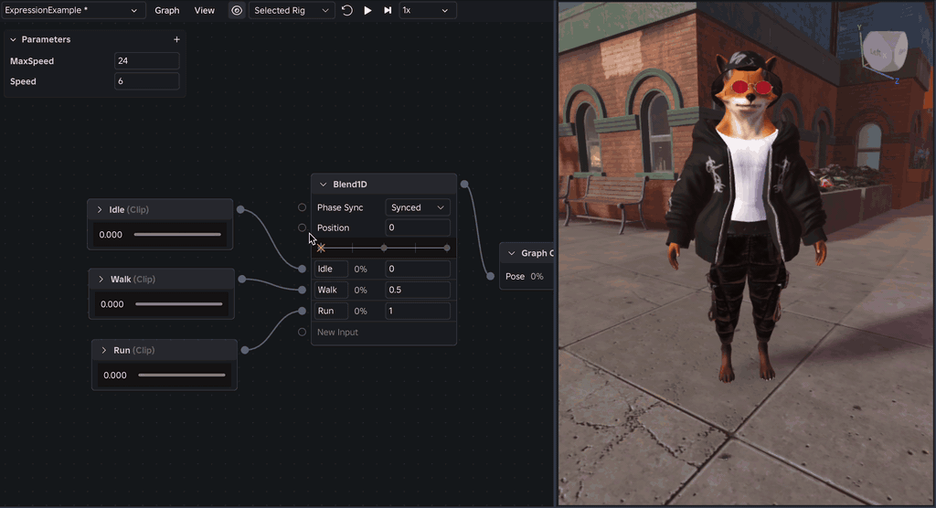Collapse the Blend1D node

click(323, 185)
